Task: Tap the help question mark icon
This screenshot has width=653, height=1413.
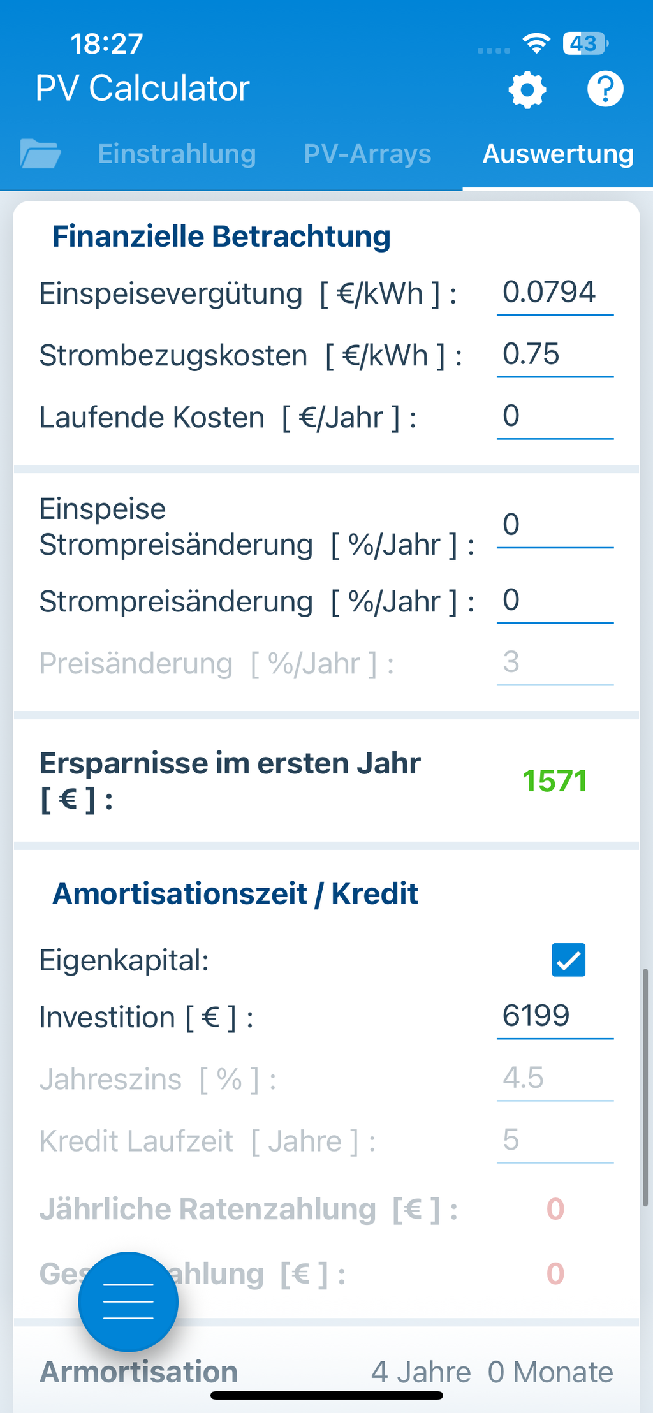Action: coord(605,89)
